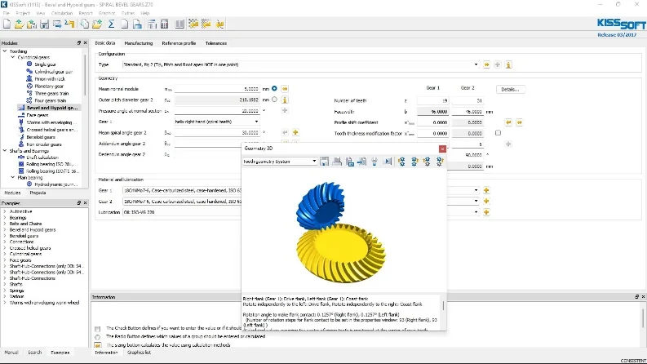Click the save icon in Geometry 3D toolbar

click(x=325, y=162)
